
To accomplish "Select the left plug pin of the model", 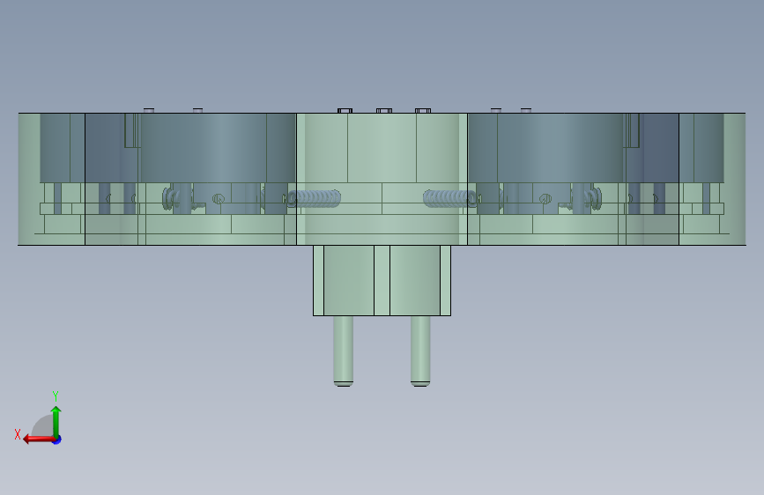I will click(x=343, y=351).
